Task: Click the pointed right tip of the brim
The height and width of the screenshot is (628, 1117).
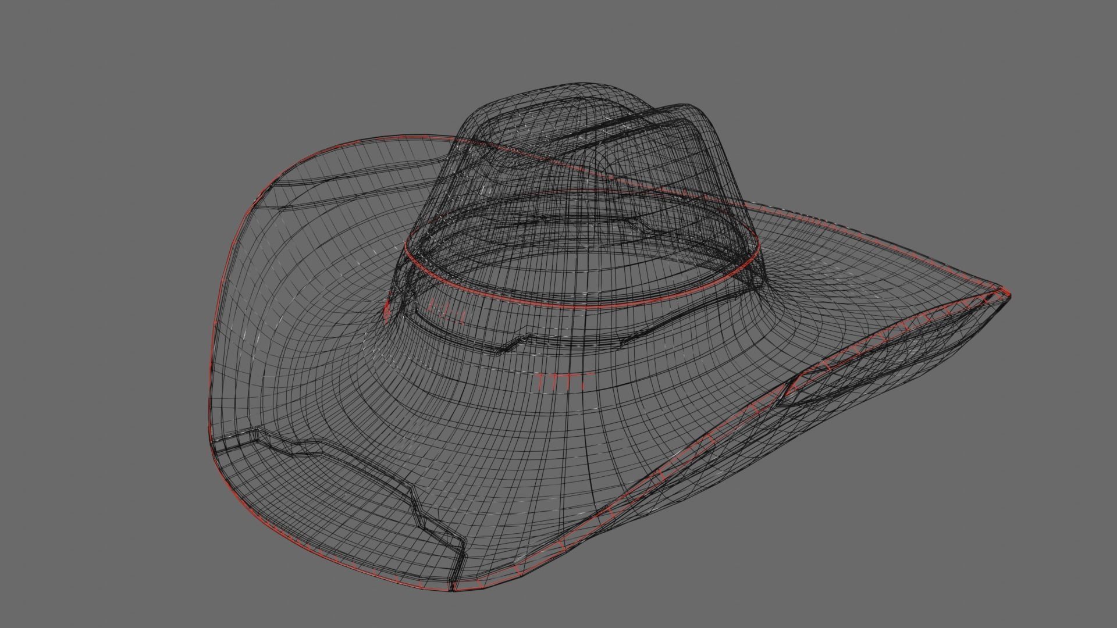Action: click(x=1008, y=295)
